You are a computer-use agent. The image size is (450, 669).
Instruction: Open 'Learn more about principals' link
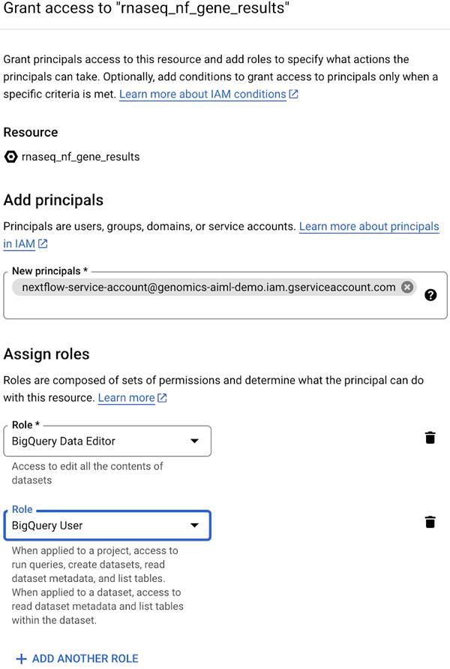tap(368, 226)
